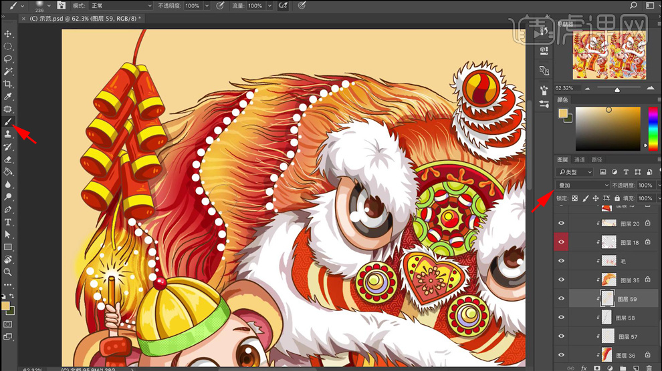
Task: Toggle pressure for opacity icon
Action: [220, 5]
